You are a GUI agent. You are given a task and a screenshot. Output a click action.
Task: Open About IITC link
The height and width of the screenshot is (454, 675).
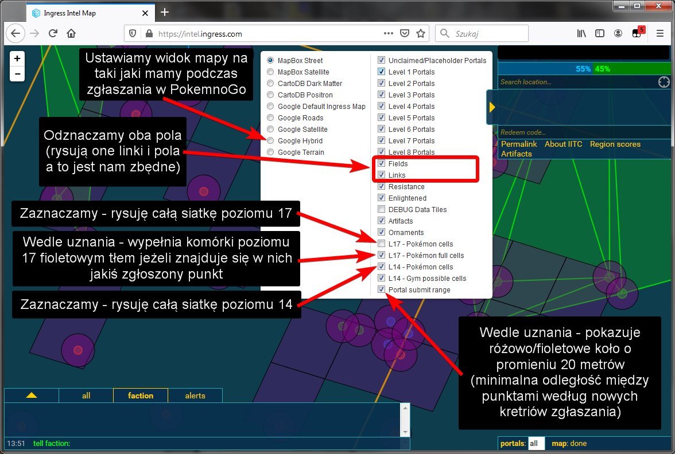[563, 144]
